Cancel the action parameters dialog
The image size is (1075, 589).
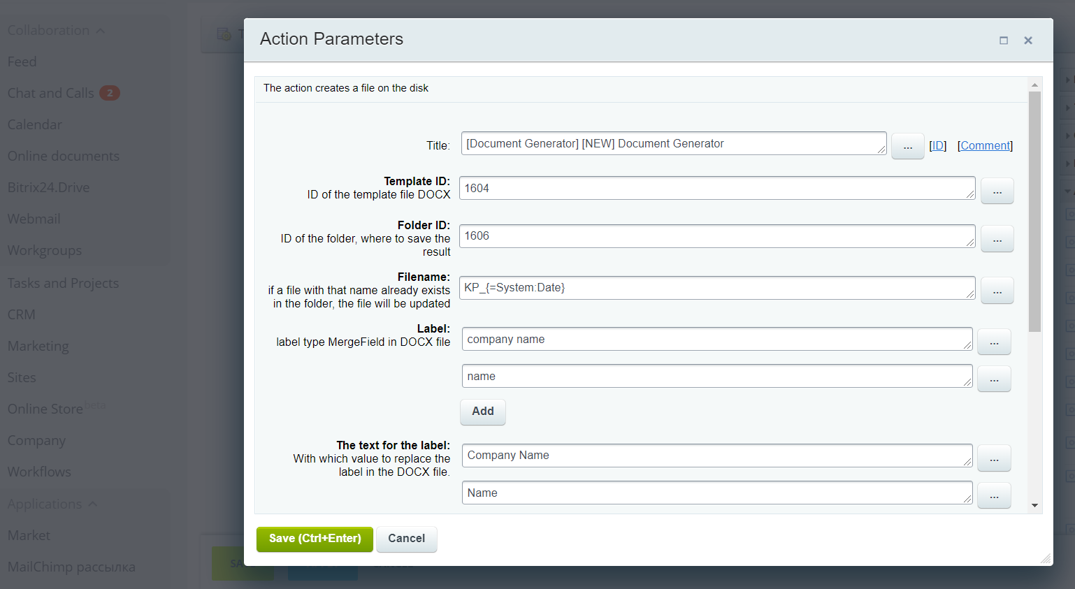406,539
